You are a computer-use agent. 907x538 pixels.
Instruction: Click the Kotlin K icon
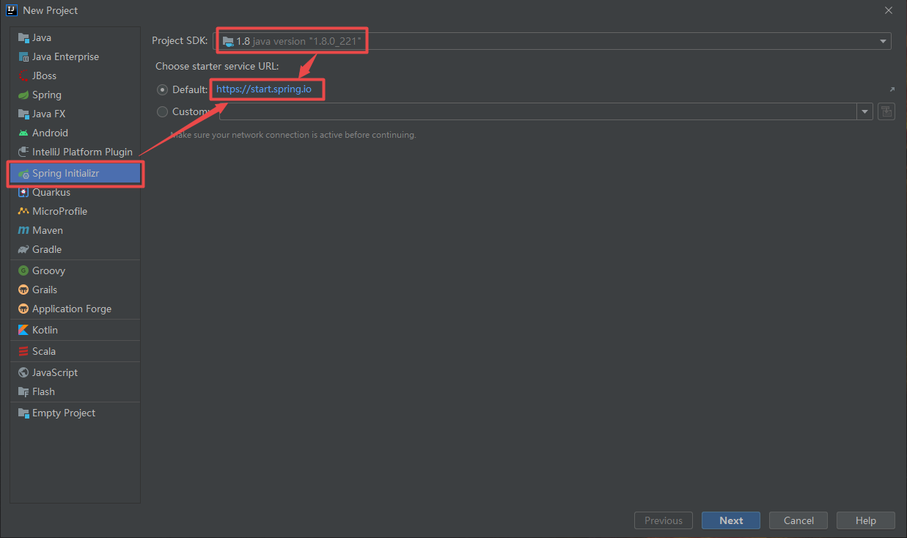pos(23,330)
